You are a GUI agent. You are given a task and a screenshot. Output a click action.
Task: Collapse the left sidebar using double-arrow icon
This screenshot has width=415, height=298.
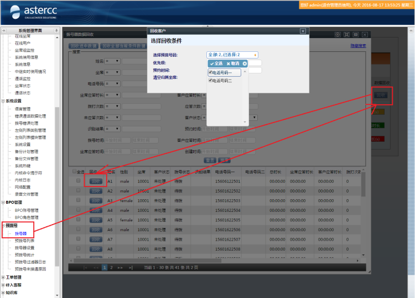click(3, 30)
